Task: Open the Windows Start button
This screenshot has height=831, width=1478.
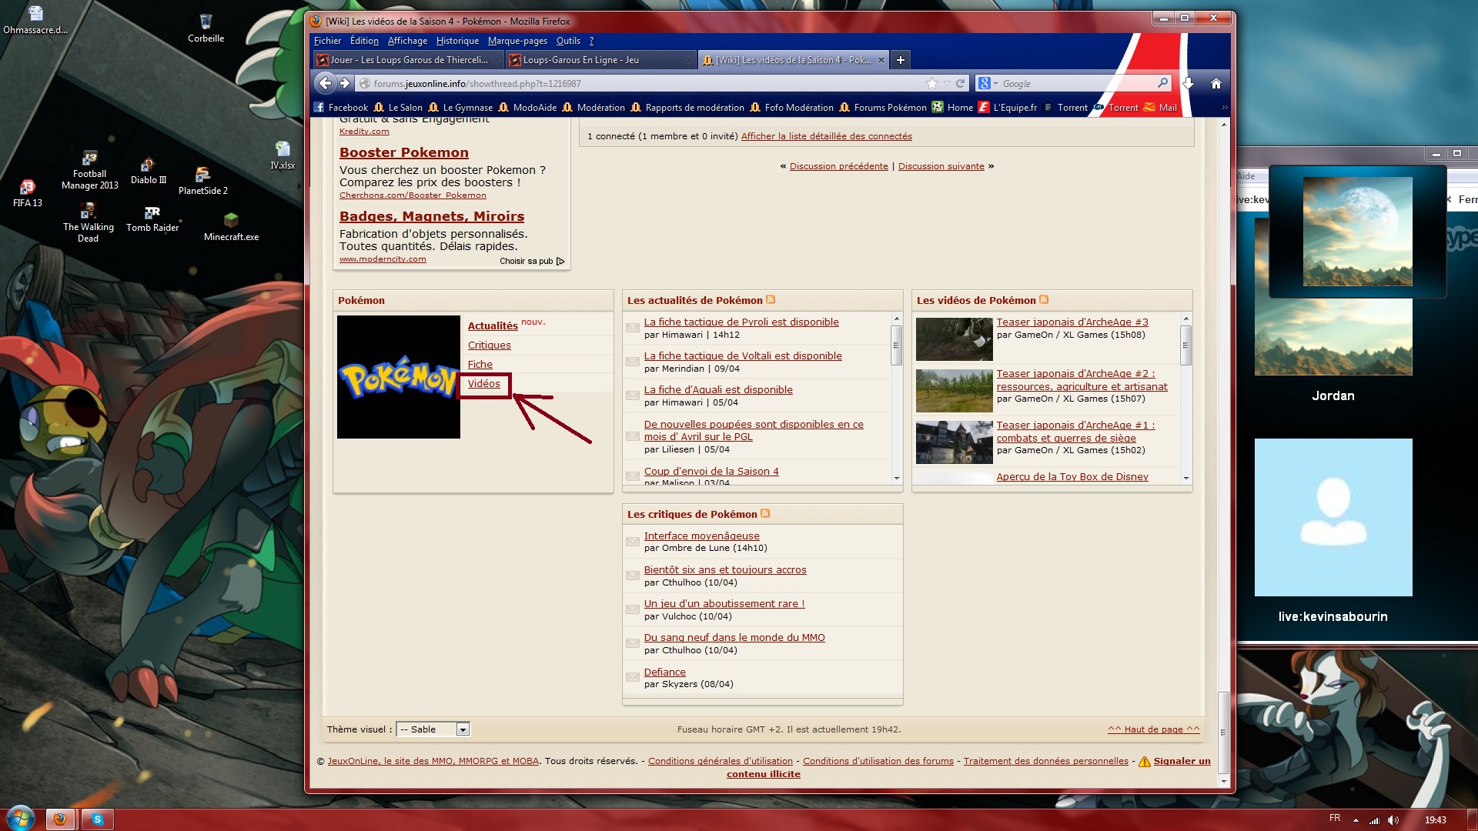Action: (x=21, y=818)
